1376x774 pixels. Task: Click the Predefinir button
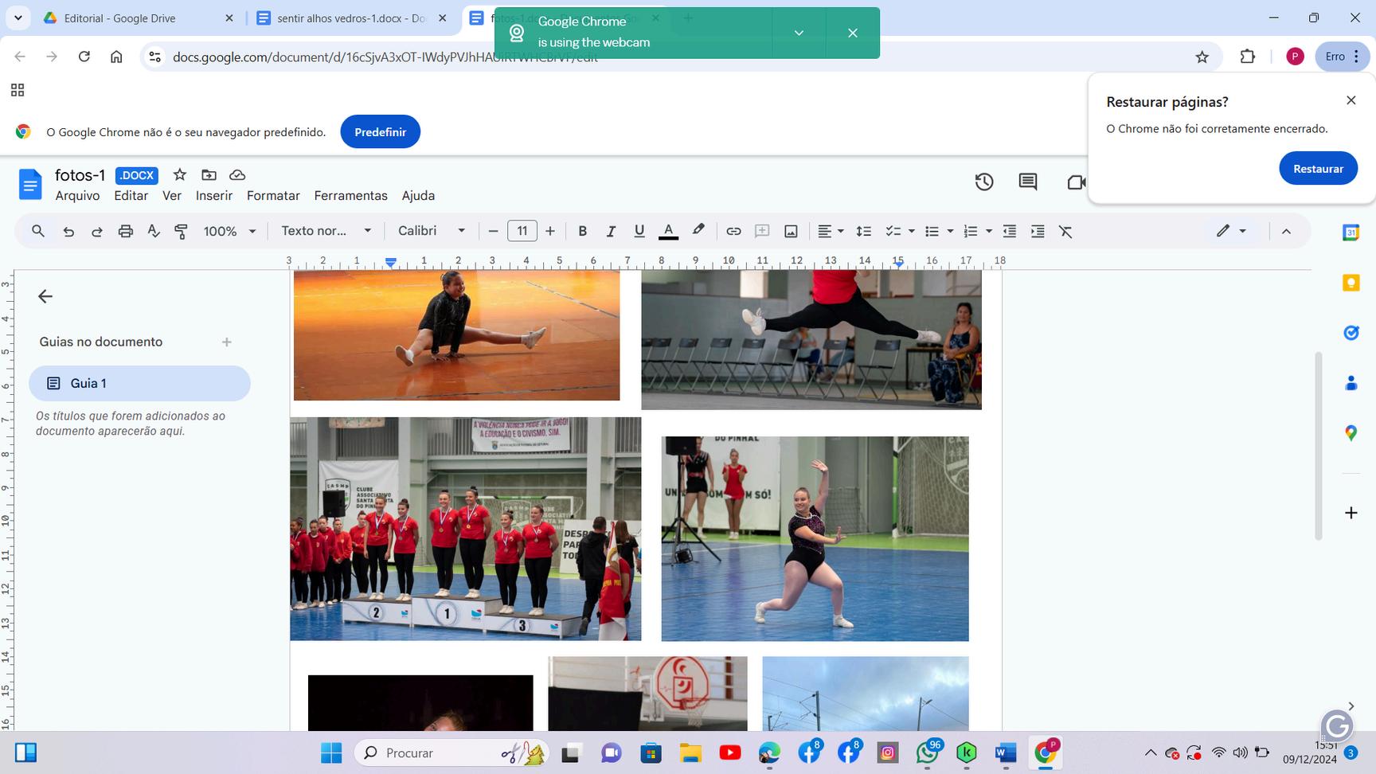381,132
